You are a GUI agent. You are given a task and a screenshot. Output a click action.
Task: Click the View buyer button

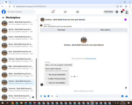[61, 30]
